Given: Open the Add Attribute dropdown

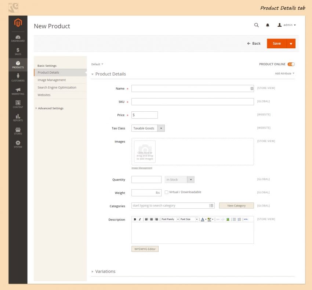Looking at the screenshot, I should coord(284,74).
